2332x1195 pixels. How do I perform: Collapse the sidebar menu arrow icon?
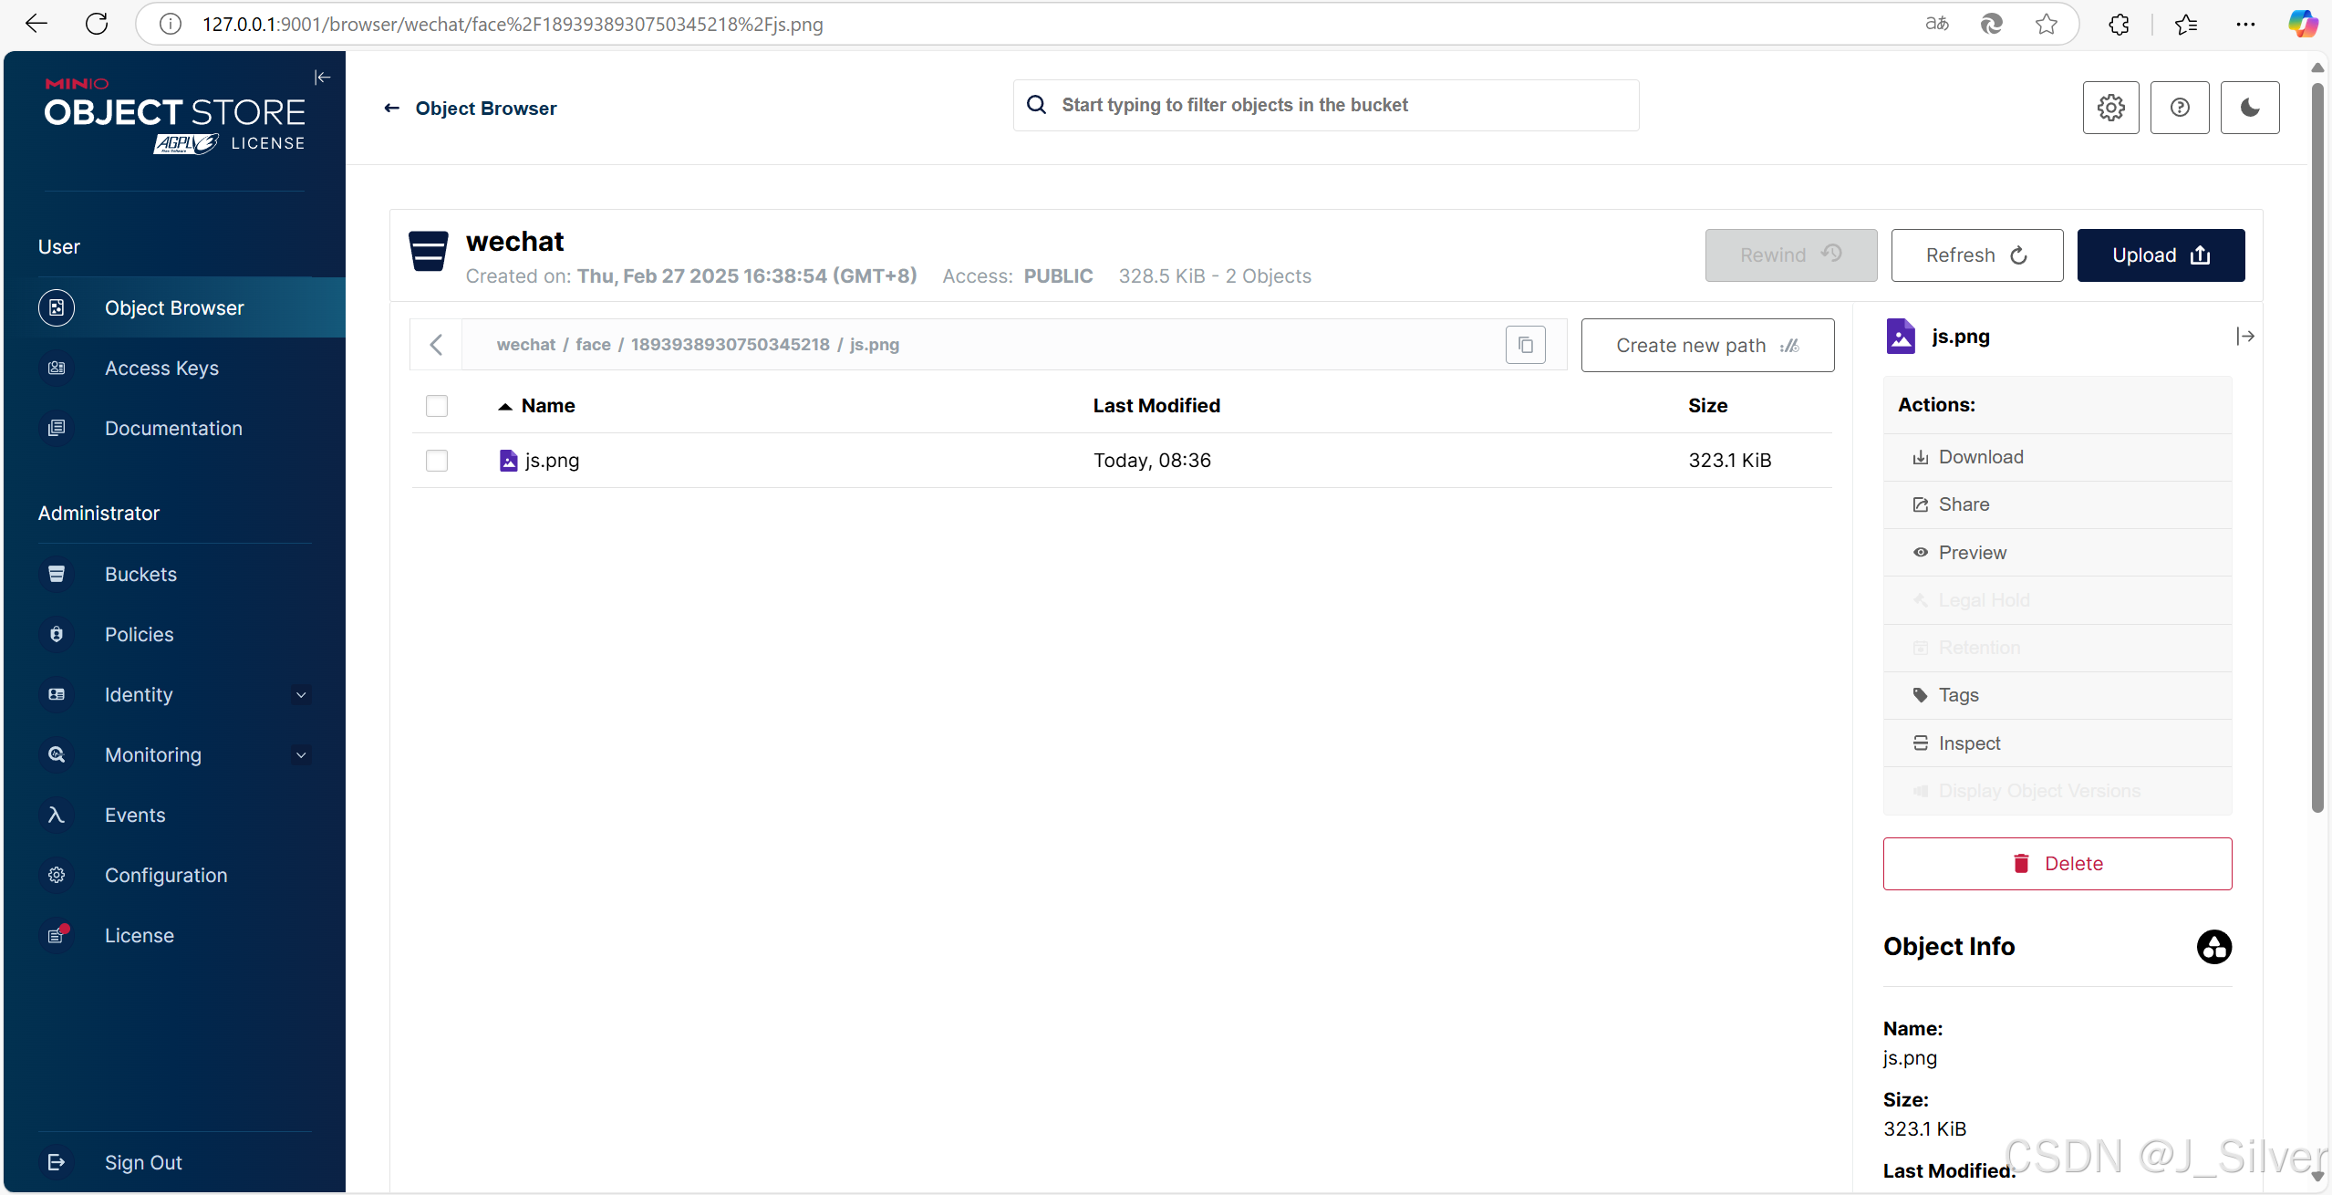tap(322, 78)
